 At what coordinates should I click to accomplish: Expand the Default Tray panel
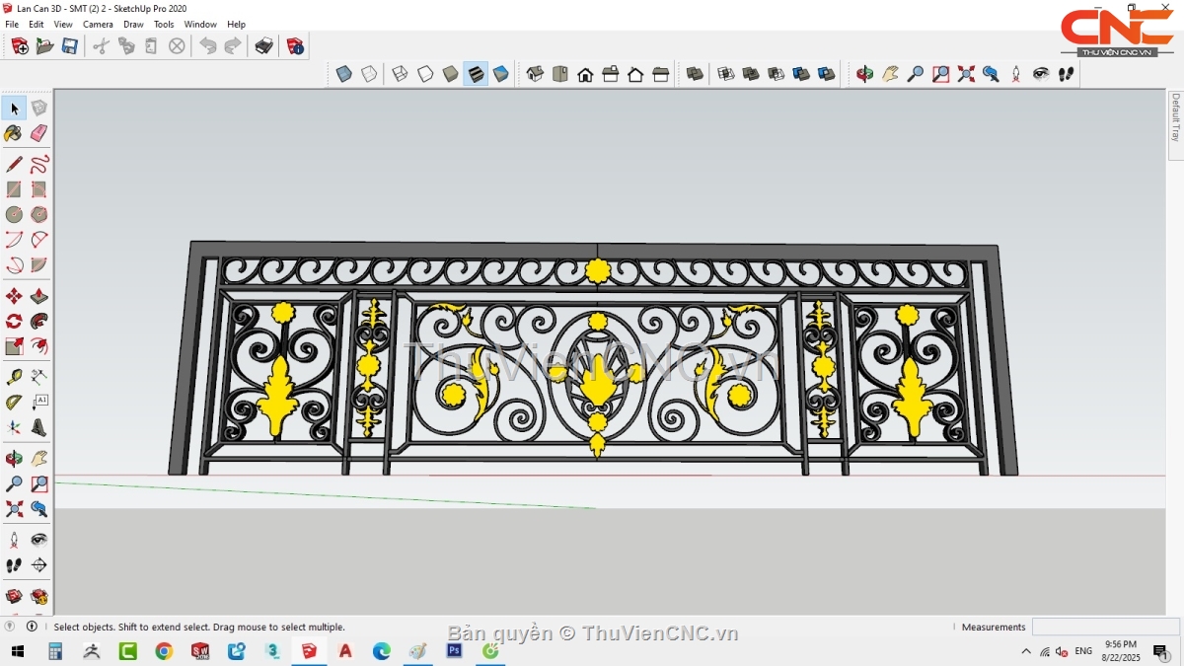pos(1175,118)
